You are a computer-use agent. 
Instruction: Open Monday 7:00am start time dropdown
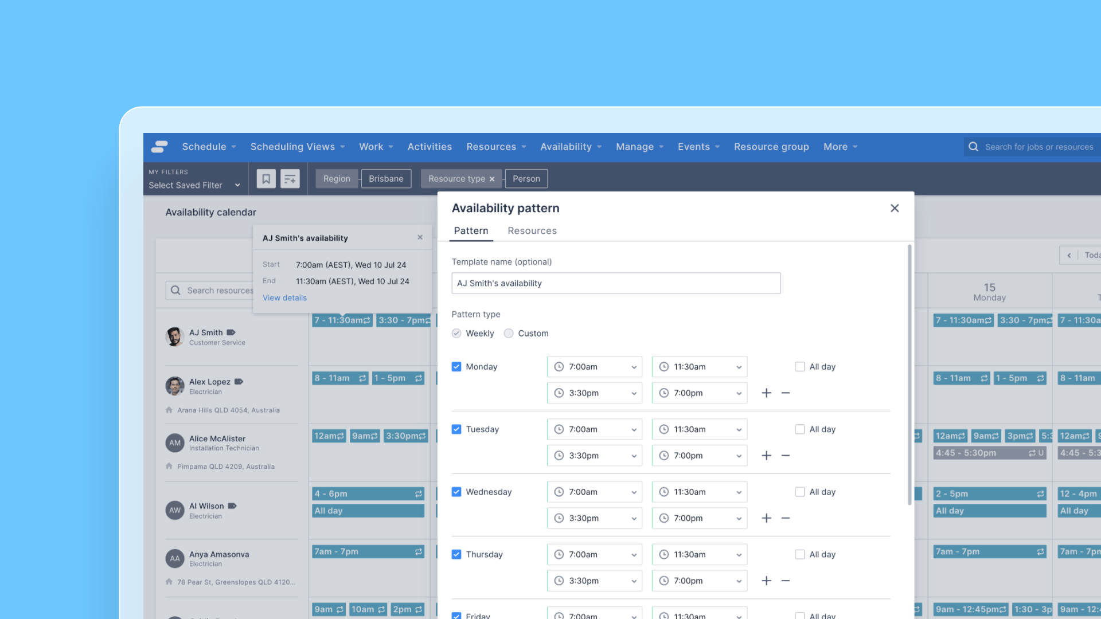tap(595, 367)
